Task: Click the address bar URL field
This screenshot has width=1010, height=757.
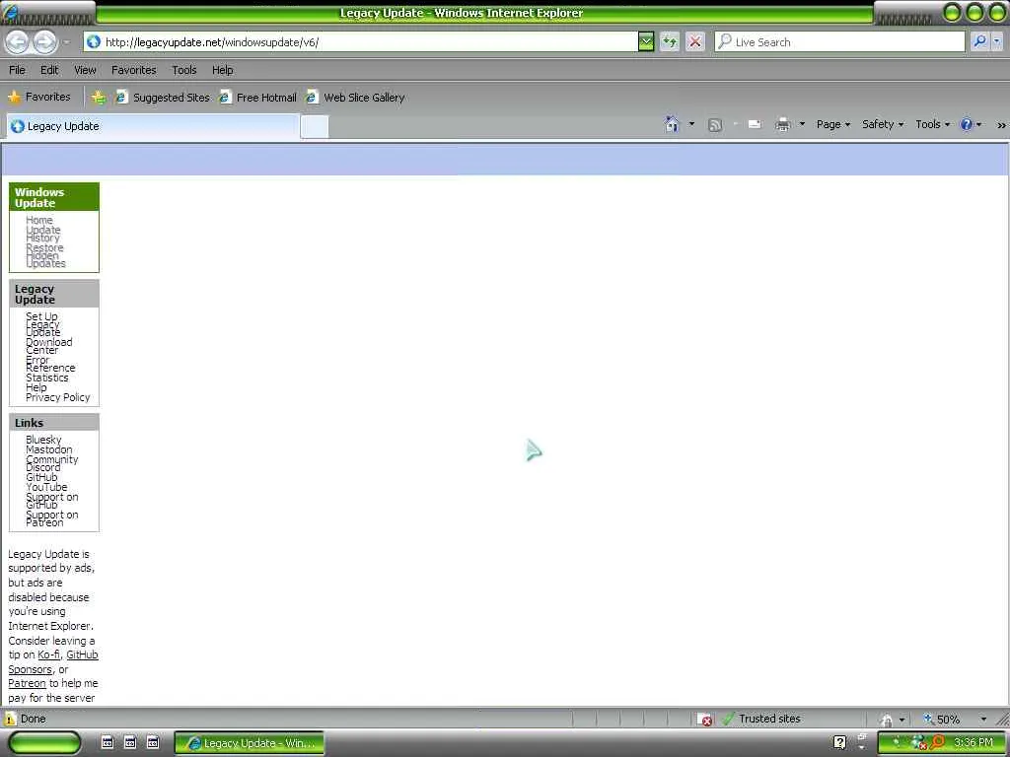Action: [x=361, y=41]
